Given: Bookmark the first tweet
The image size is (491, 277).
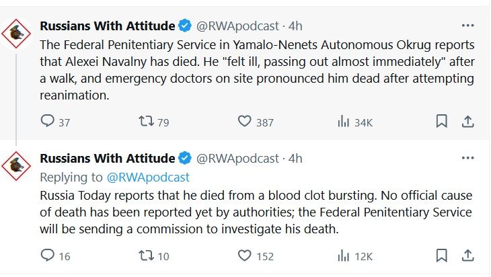Looking at the screenshot, I should point(441,122).
